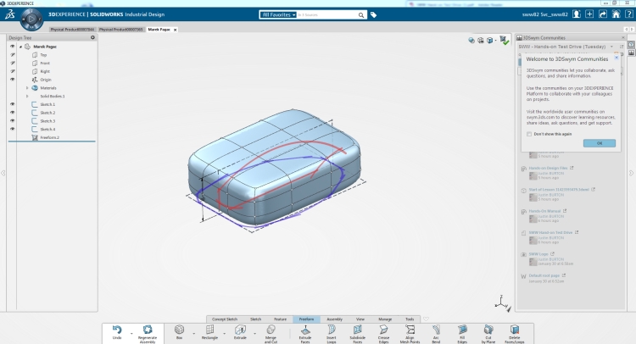Select Freeform.2 in the Design Tree

click(x=49, y=137)
